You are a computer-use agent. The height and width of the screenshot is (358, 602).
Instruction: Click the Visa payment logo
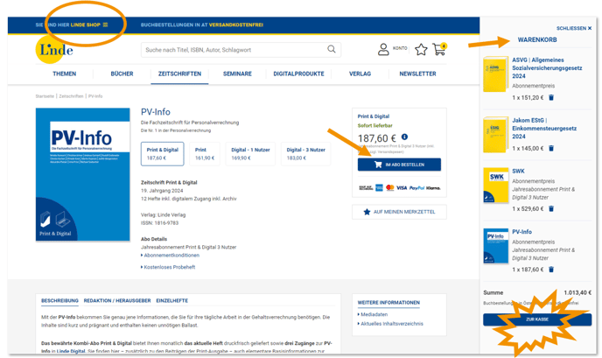coord(402,188)
